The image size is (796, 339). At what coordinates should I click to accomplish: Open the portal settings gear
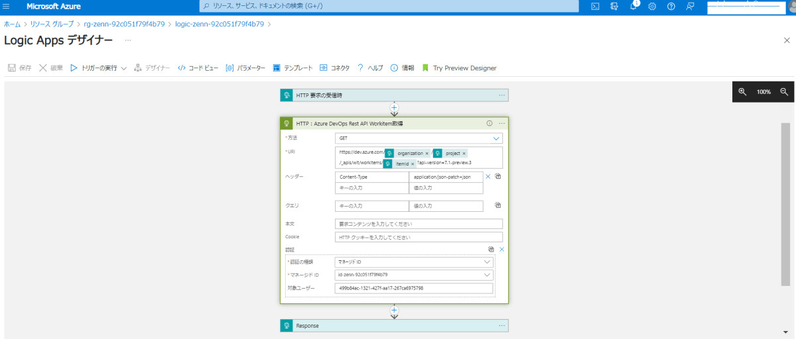pyautogui.click(x=652, y=6)
